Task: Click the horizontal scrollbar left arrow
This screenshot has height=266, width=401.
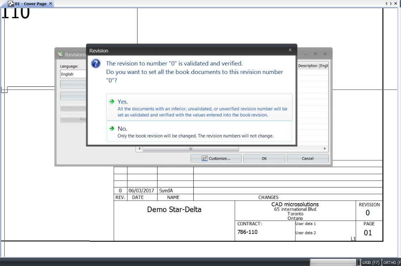Action: click(x=139, y=149)
